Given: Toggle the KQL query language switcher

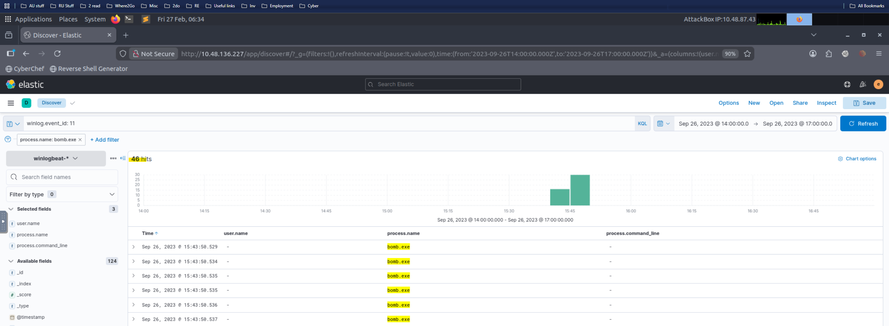Looking at the screenshot, I should point(642,124).
